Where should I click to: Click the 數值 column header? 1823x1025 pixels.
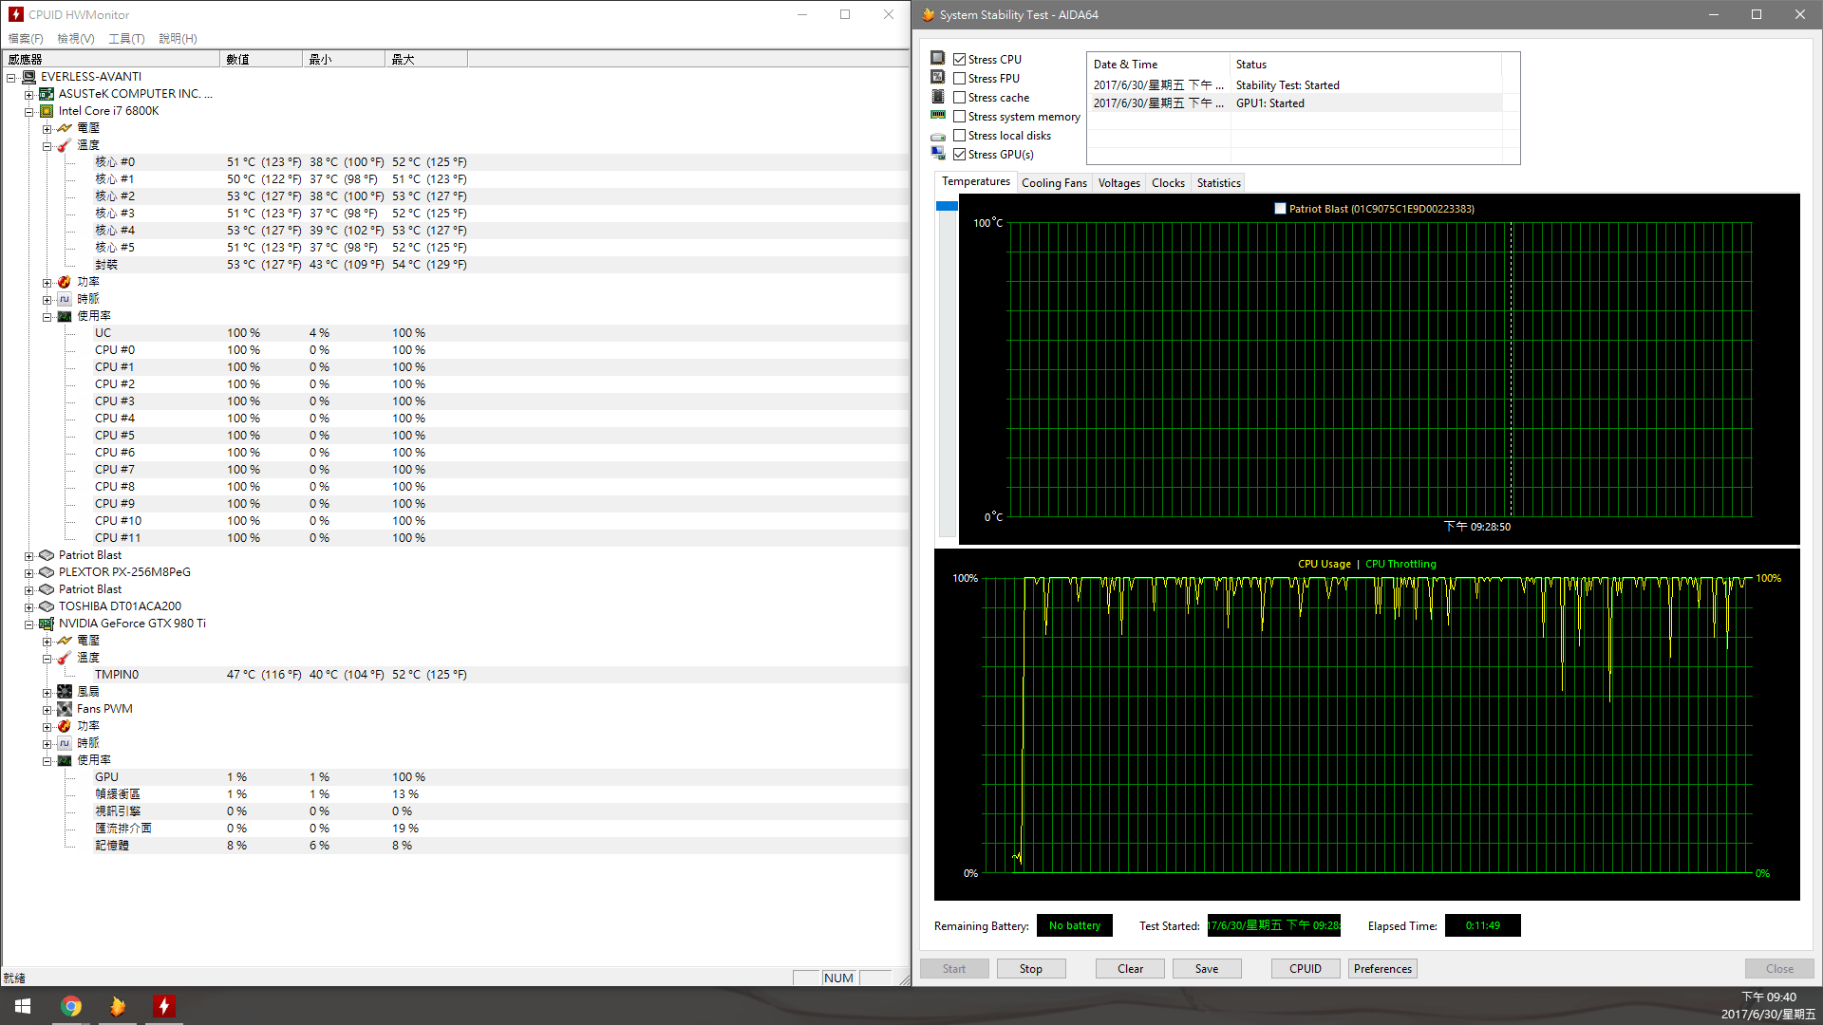click(x=261, y=60)
